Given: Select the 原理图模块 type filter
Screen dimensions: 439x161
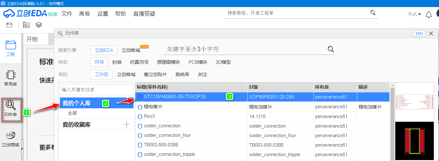Looking at the screenshot, I should click(168, 62).
